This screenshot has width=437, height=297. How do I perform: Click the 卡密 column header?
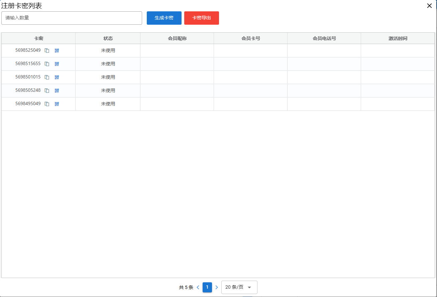[x=38, y=38]
